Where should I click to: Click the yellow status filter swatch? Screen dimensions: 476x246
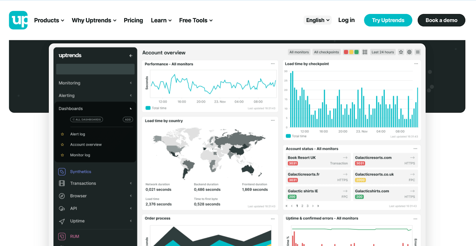[x=351, y=52]
